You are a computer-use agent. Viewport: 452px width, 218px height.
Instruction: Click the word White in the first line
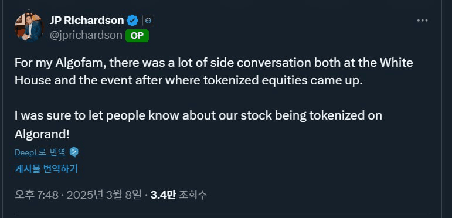[x=397, y=63]
